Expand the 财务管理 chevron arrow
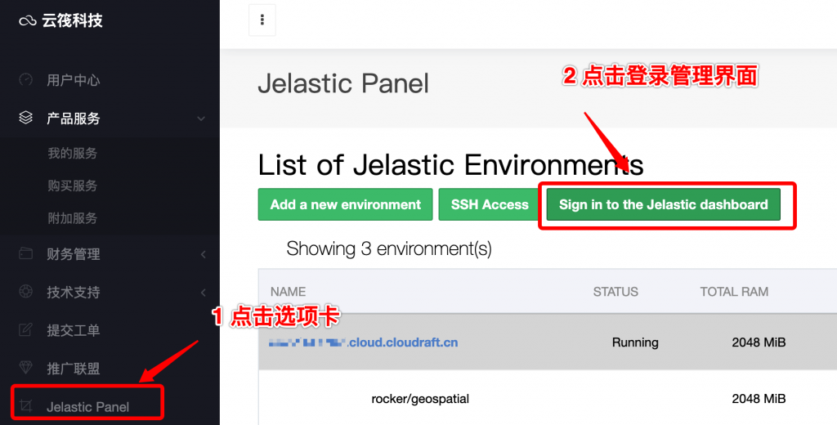This screenshot has width=837, height=425. coord(203,255)
